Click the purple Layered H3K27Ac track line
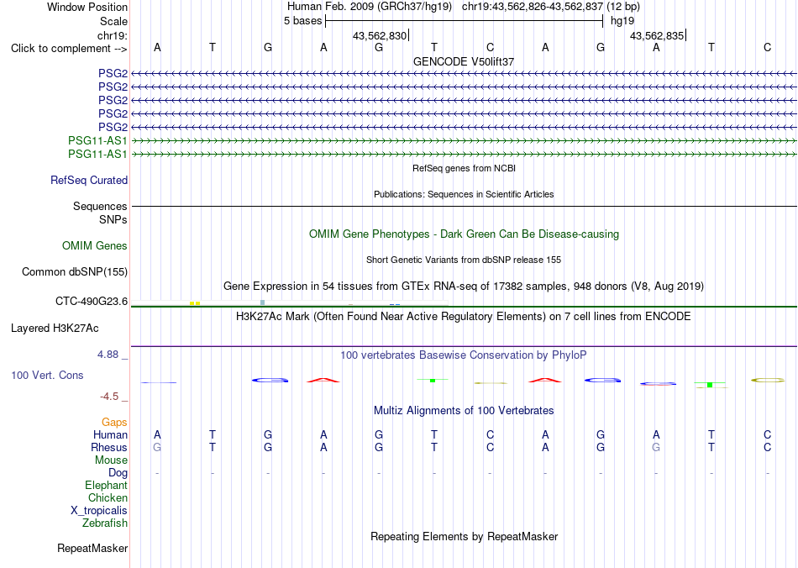This screenshot has width=798, height=568. (x=465, y=347)
